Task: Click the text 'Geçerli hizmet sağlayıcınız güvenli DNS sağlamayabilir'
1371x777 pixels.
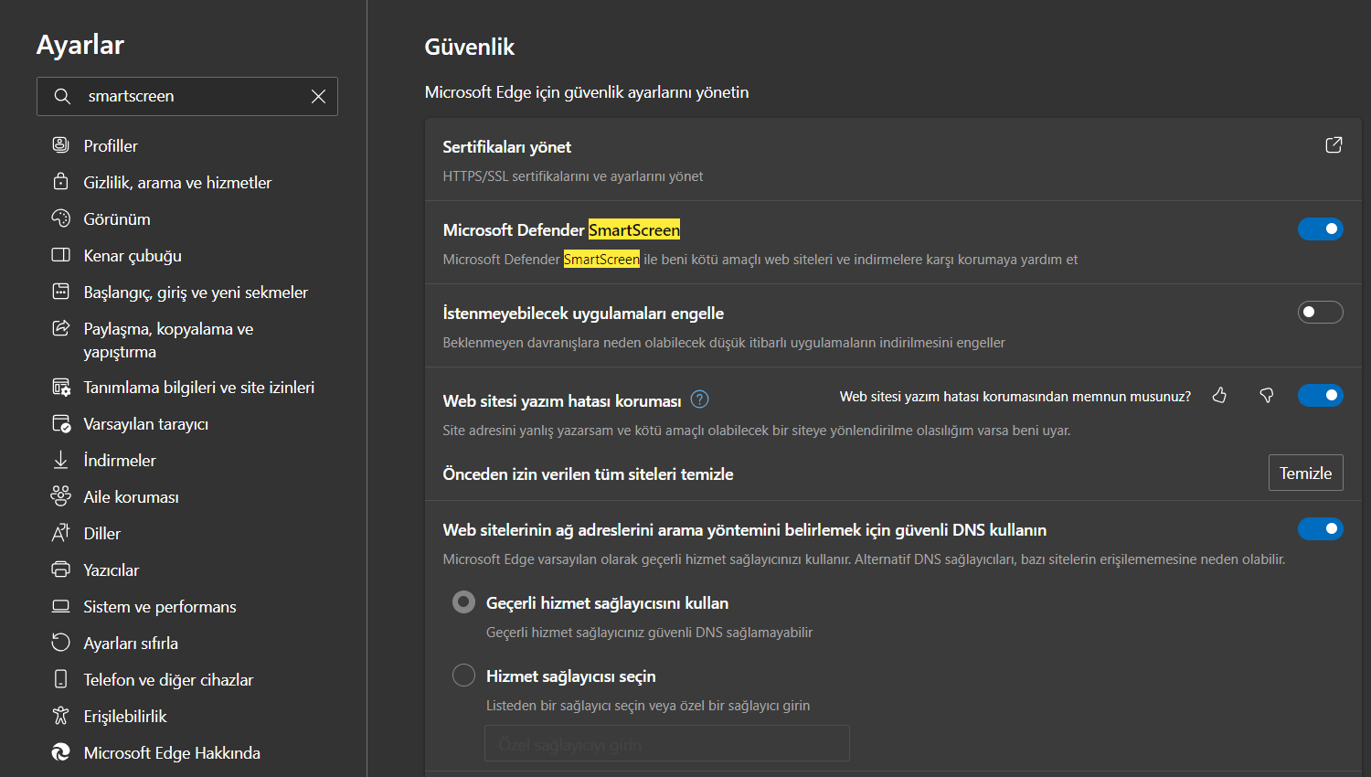Action: 649,633
